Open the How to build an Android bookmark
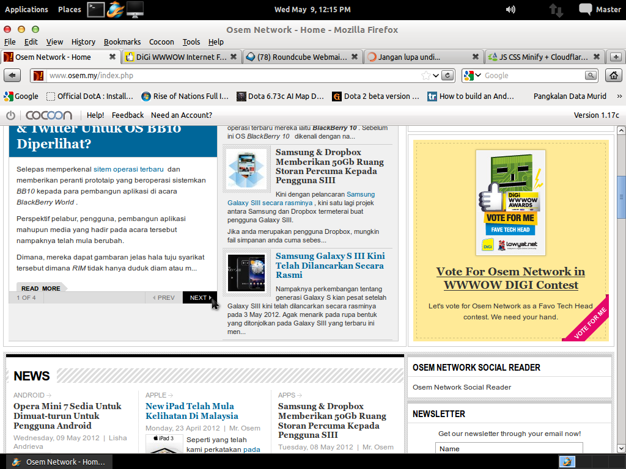626x469 pixels. (471, 96)
